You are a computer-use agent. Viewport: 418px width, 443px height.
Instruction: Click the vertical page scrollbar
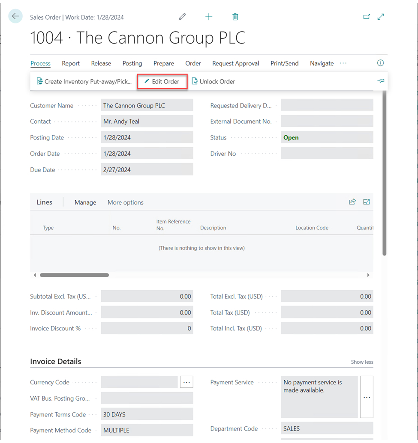[384, 173]
